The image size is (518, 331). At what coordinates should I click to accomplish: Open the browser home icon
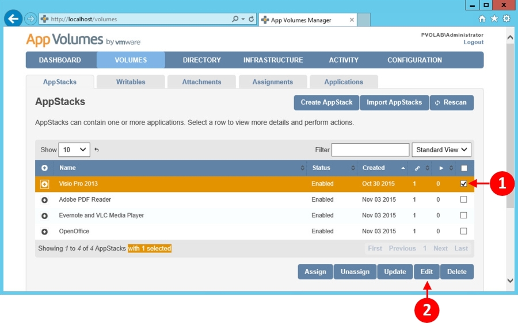pos(482,19)
